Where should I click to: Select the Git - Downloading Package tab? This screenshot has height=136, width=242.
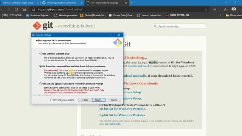(x=105, y=3)
